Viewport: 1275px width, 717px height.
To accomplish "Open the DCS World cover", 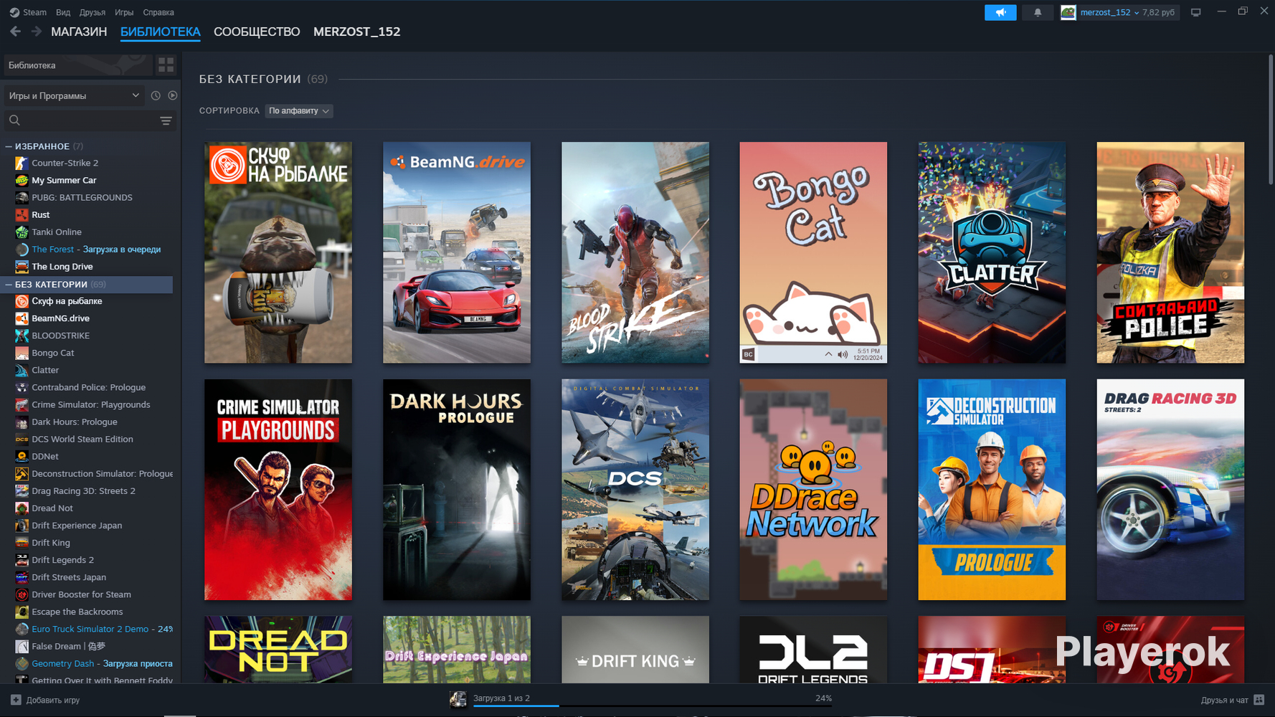I will point(635,490).
